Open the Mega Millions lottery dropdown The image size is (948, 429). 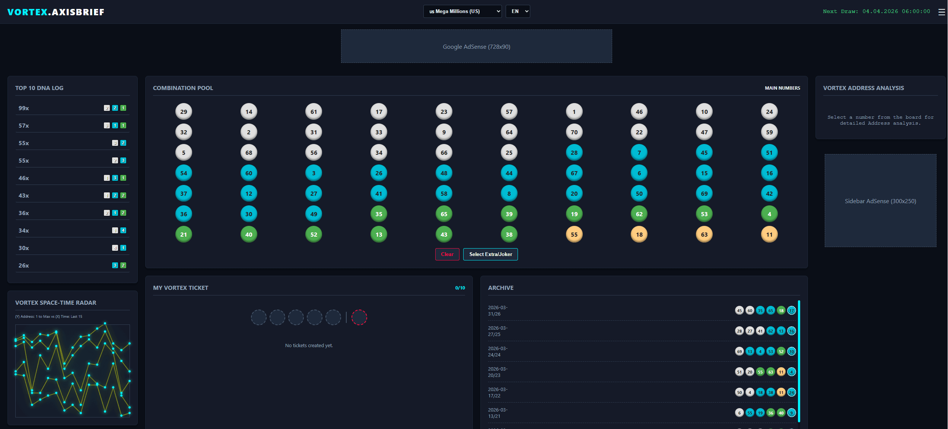462,12
